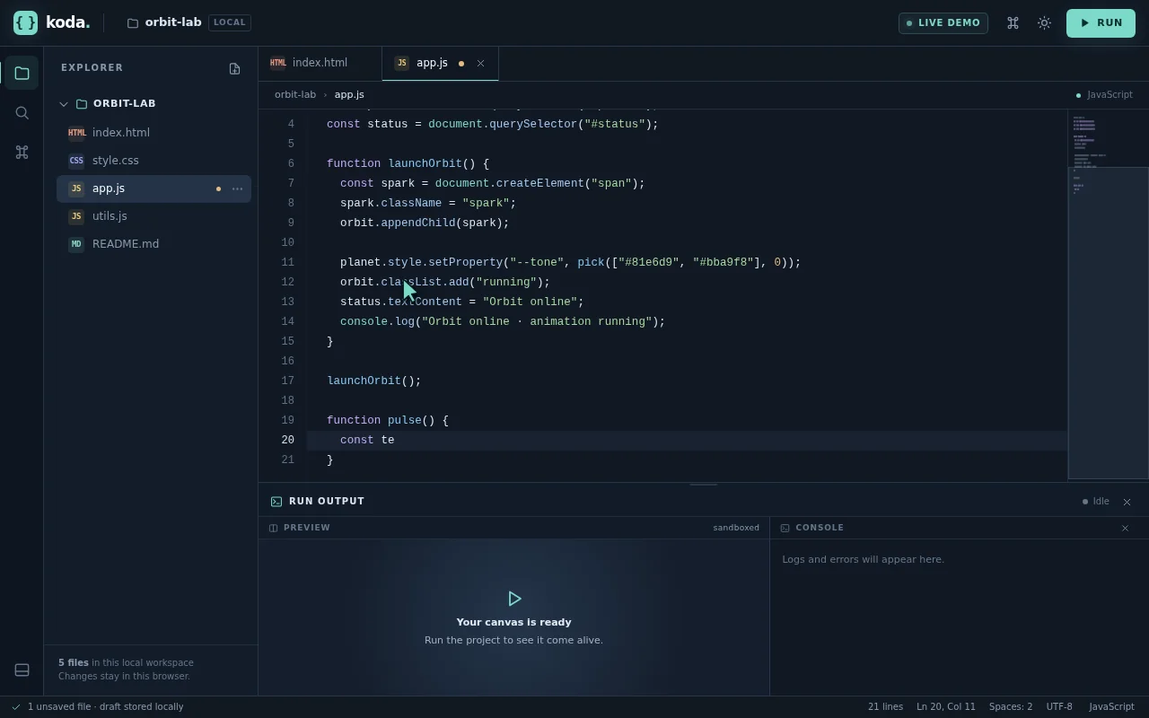Switch to the index.html tab
Viewport: 1149px width, 718px height.
(x=320, y=63)
